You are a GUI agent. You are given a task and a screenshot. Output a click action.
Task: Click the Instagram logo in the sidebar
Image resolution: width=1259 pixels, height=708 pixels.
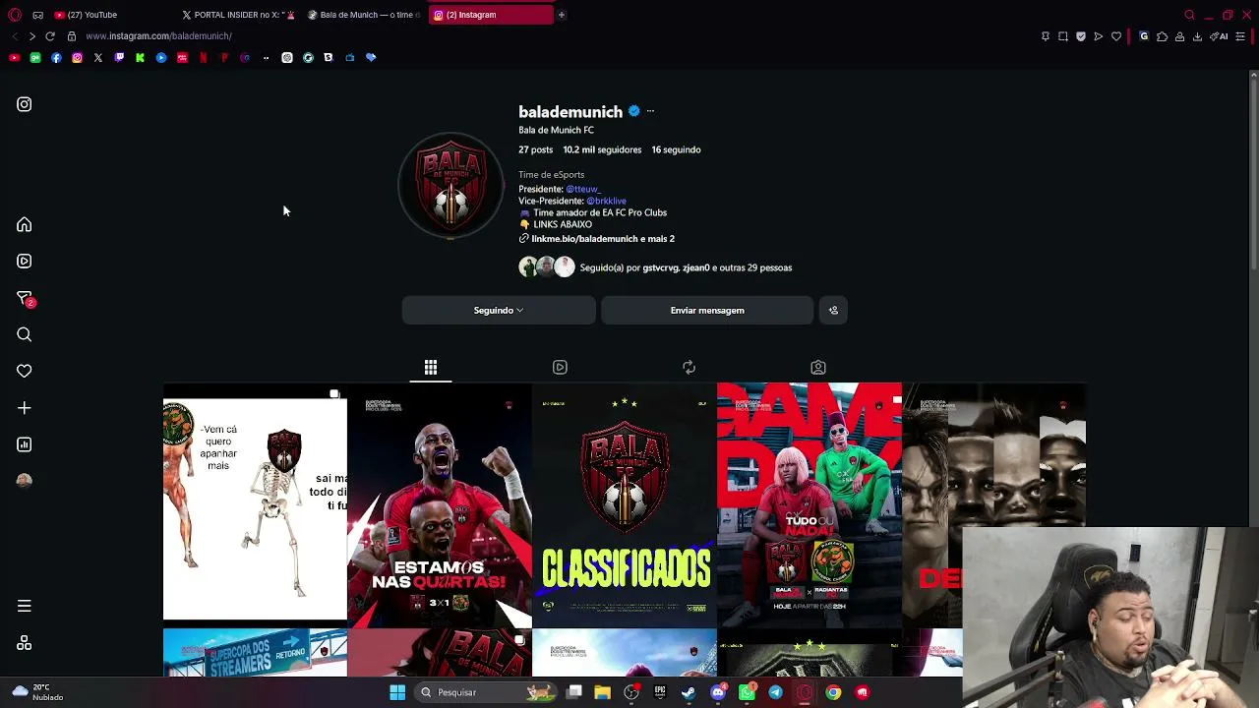point(24,104)
